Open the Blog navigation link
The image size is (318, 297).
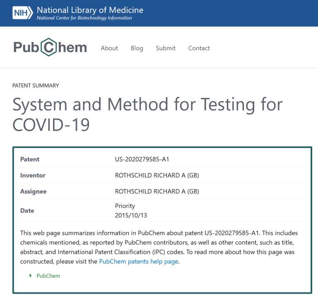[137, 48]
